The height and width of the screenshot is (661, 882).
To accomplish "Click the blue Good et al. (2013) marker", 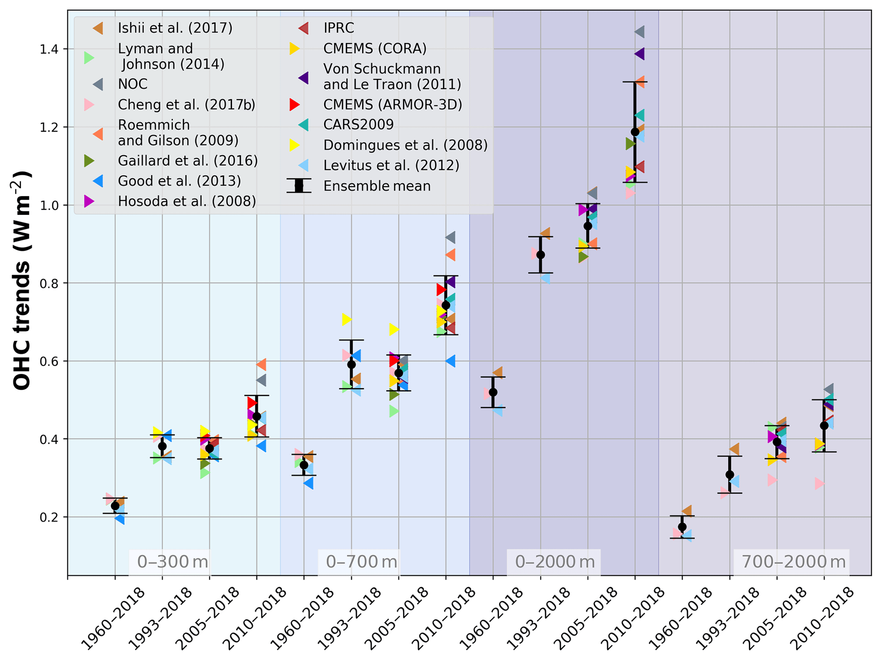I will tap(98, 181).
